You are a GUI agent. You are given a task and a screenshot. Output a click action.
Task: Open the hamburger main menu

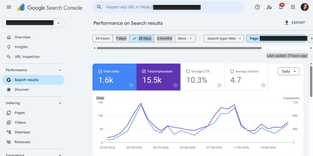pos(9,7)
